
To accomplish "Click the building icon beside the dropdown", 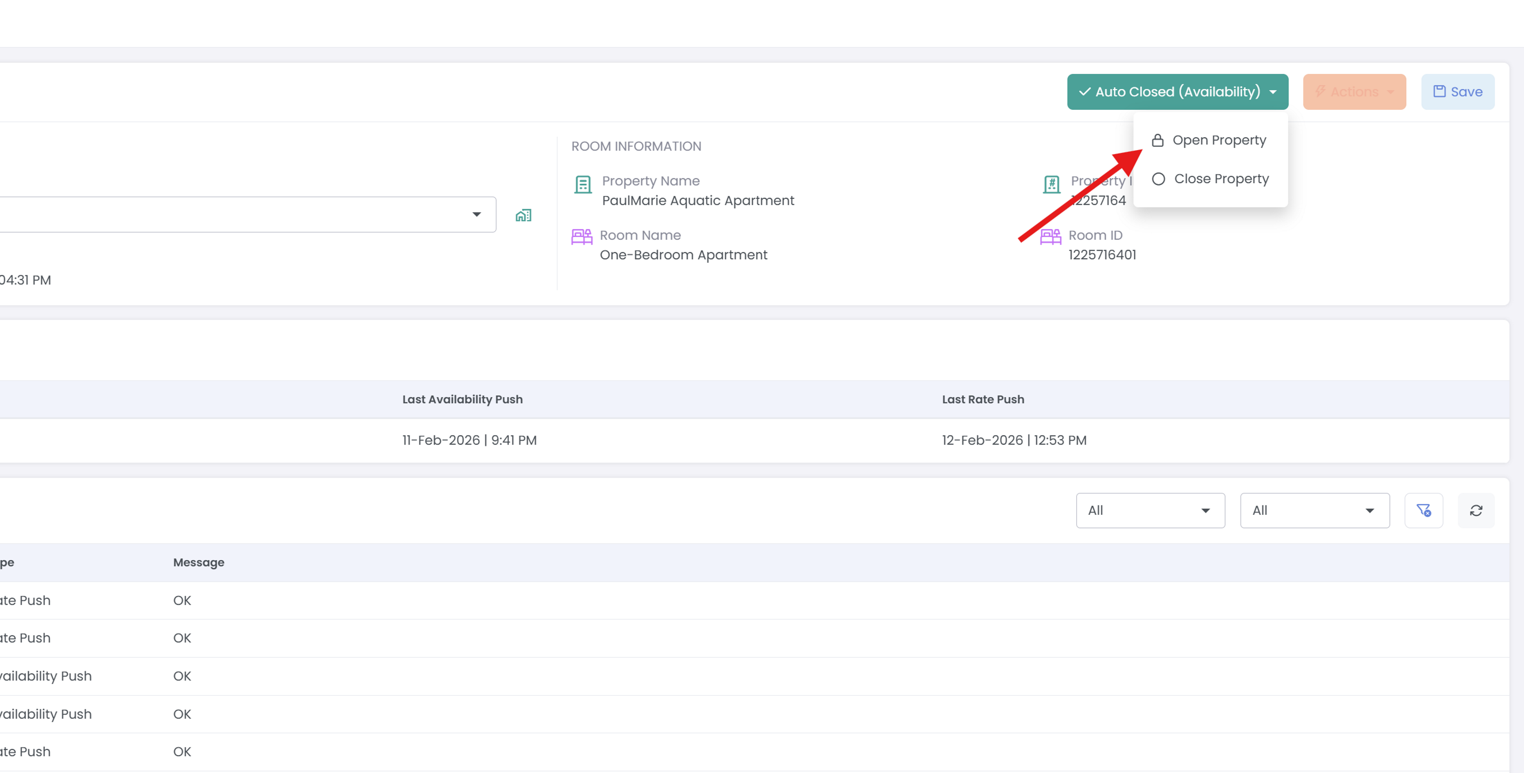I will click(x=523, y=215).
